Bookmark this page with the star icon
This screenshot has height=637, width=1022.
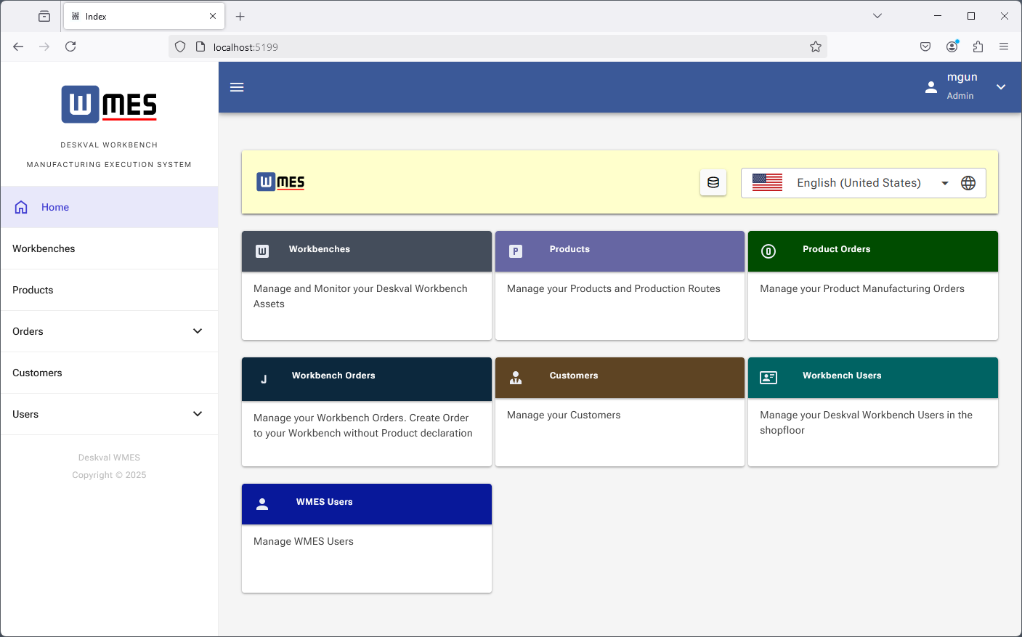click(x=816, y=47)
